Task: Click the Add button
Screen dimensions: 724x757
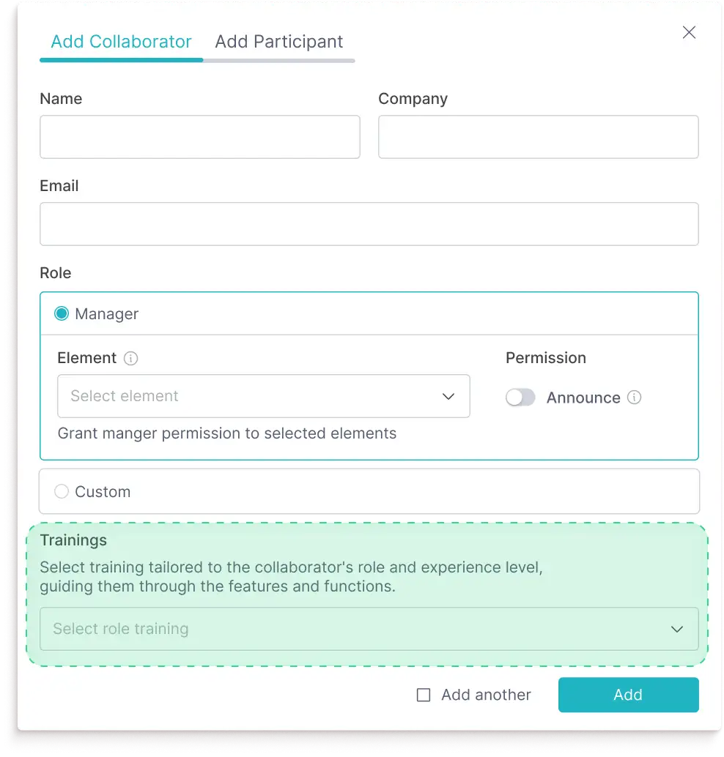Action: (628, 695)
